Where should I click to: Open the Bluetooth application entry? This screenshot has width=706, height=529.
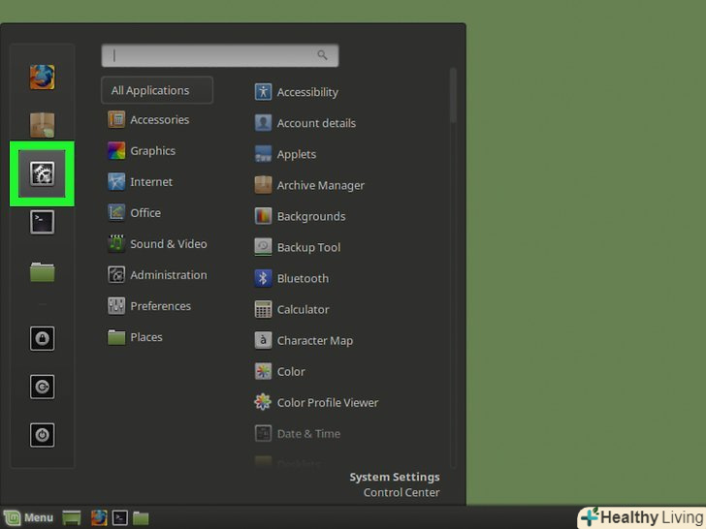click(303, 278)
